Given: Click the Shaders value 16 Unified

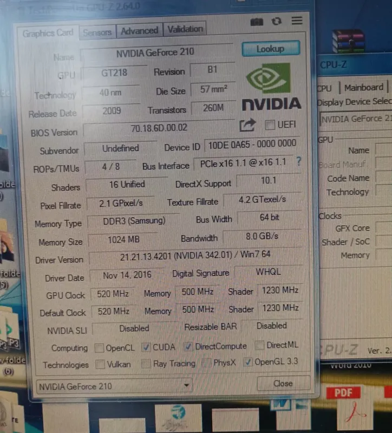Looking at the screenshot, I should point(127,184).
